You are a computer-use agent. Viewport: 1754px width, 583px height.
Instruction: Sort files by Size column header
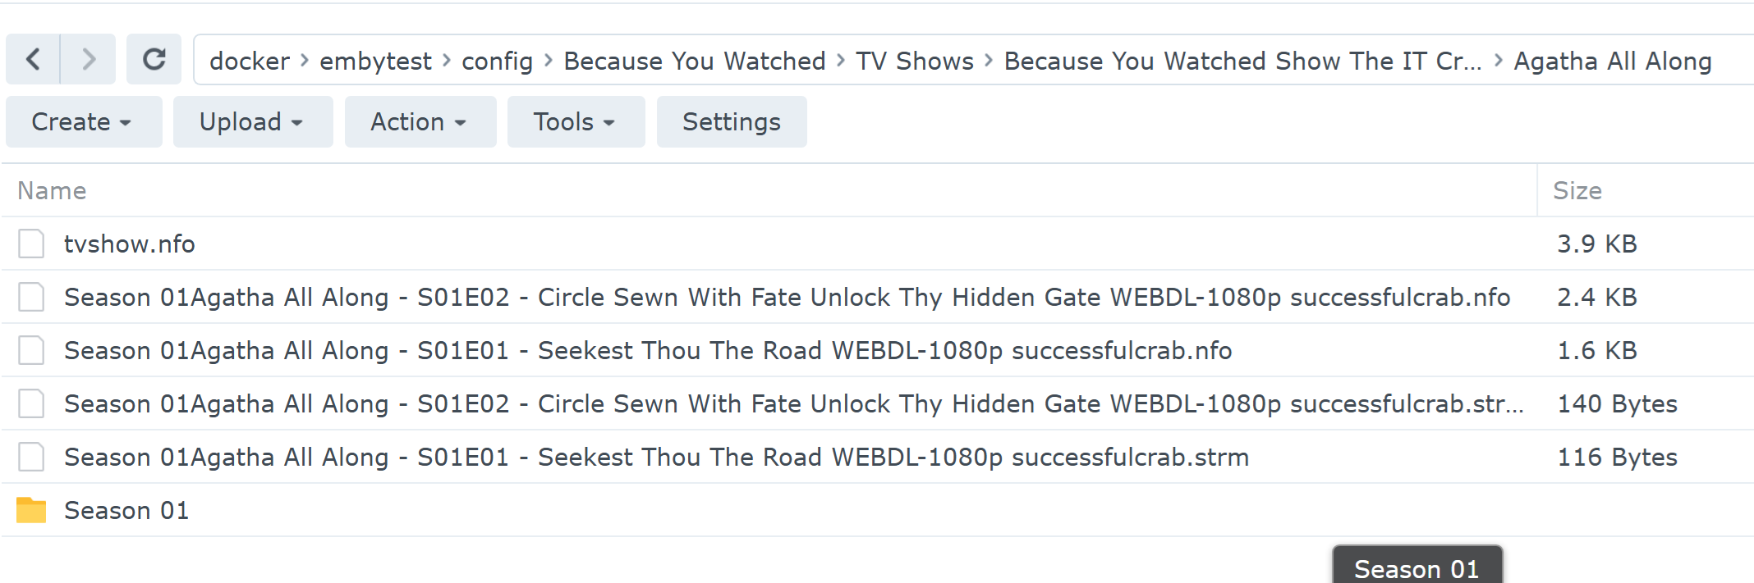pos(1577,191)
